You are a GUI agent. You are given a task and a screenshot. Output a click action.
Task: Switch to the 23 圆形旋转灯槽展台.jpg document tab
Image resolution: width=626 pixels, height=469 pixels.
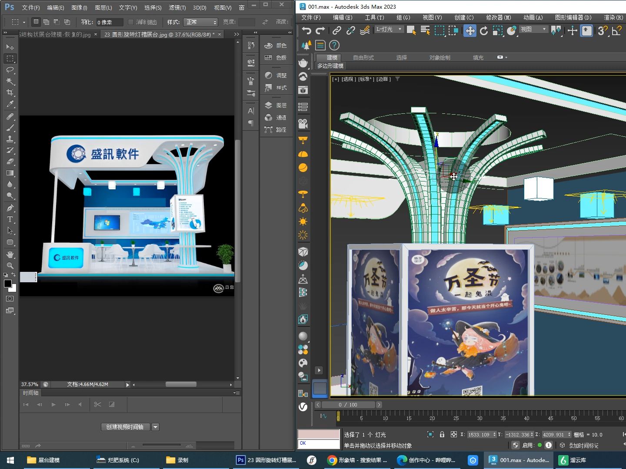point(160,34)
